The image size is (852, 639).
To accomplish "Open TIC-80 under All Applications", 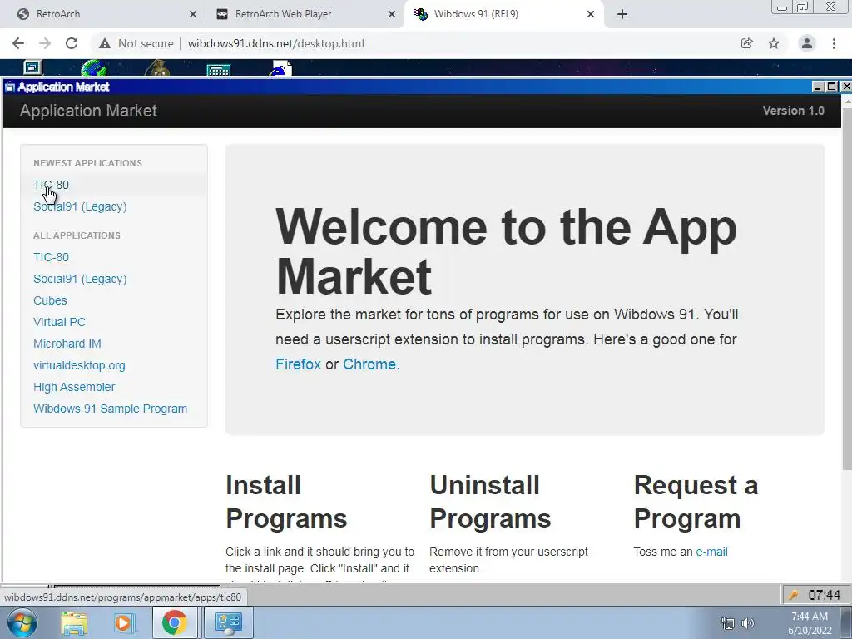I will click(51, 257).
